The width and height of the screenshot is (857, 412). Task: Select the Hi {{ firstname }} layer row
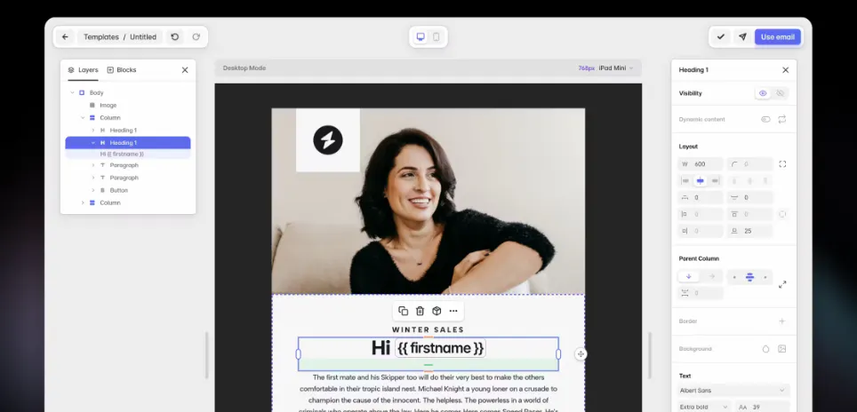(128, 154)
